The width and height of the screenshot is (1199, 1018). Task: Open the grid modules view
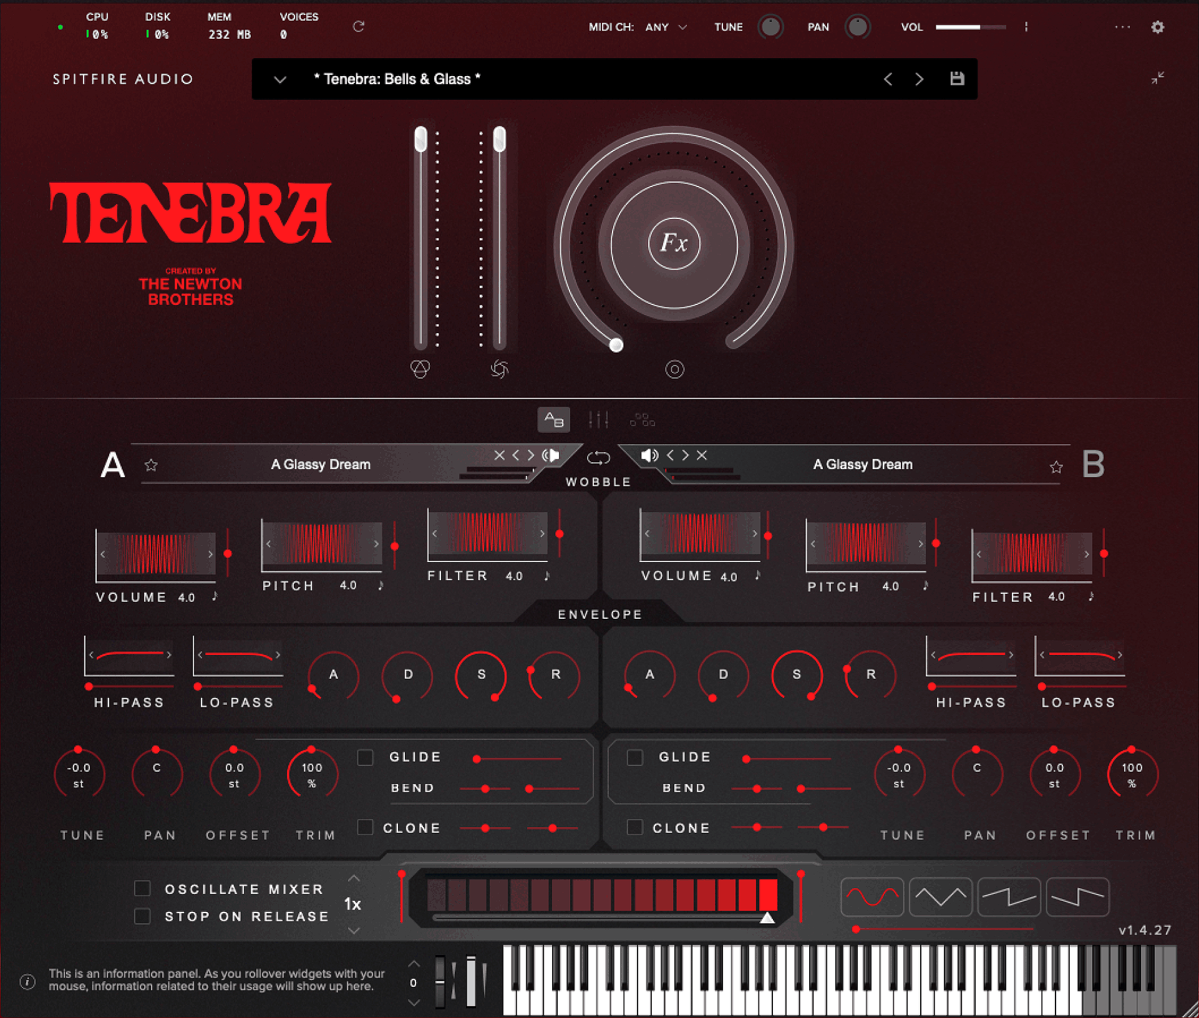pos(643,420)
